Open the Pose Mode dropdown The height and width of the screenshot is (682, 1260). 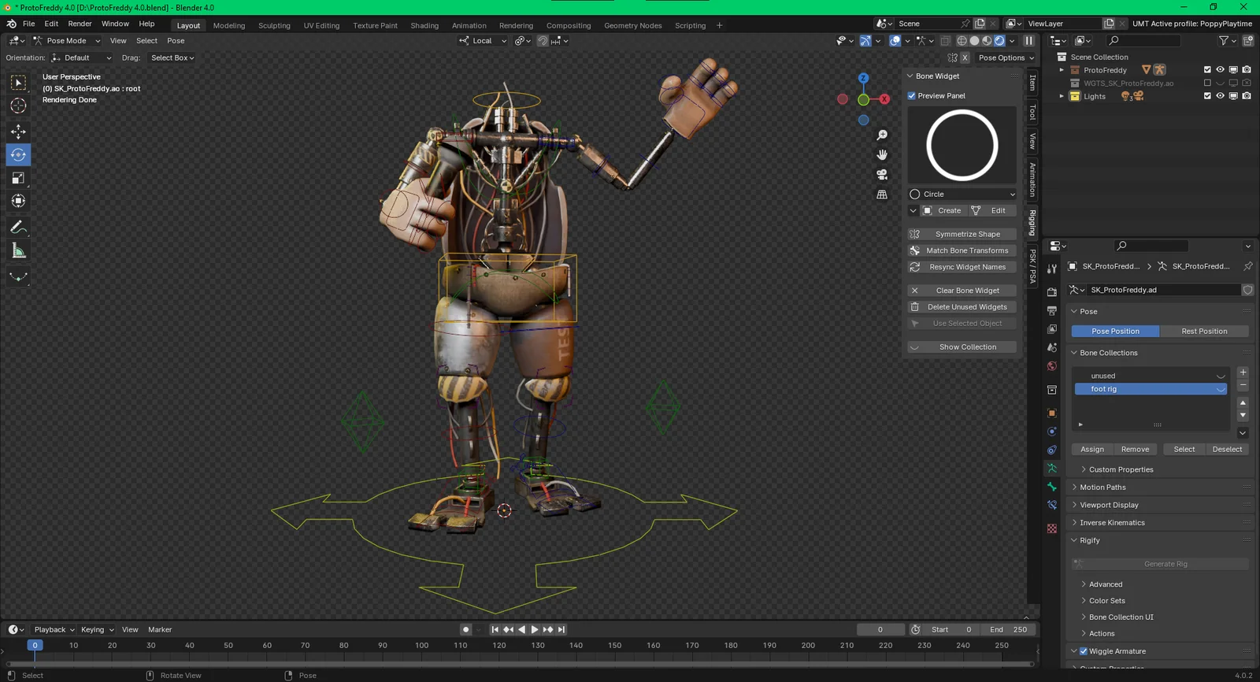(x=67, y=40)
